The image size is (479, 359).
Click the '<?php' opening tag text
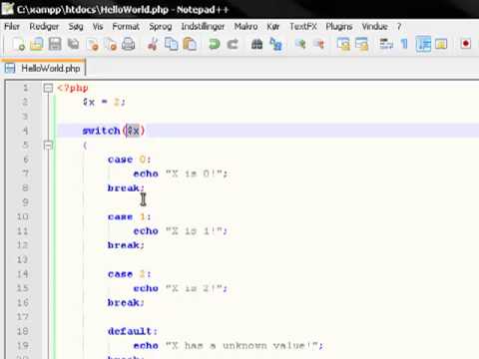(x=73, y=88)
